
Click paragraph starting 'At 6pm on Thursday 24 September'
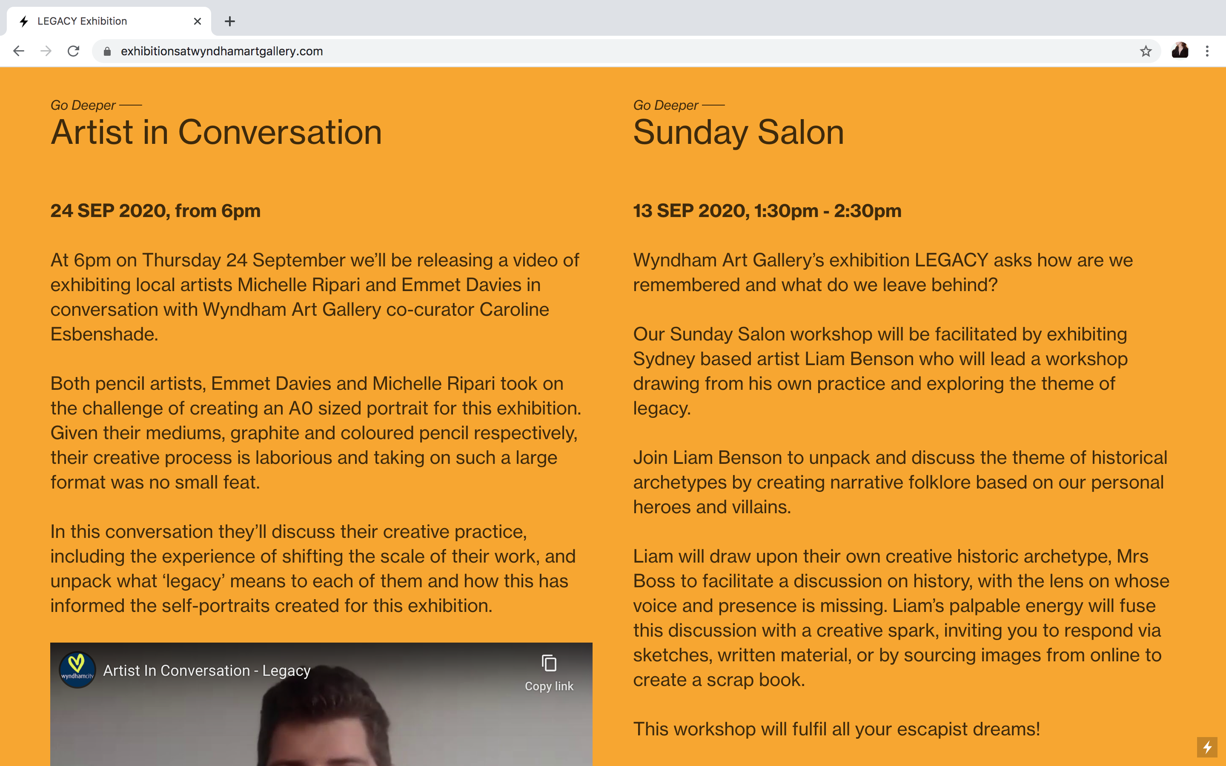(315, 297)
